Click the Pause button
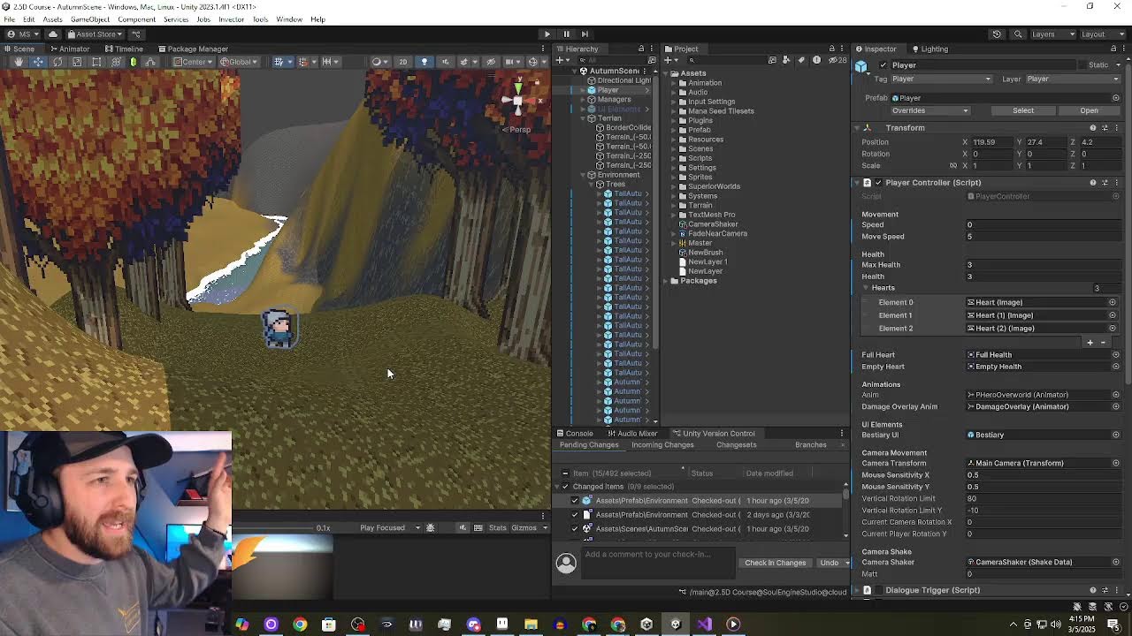Screen dimensions: 1132x636 (566, 34)
